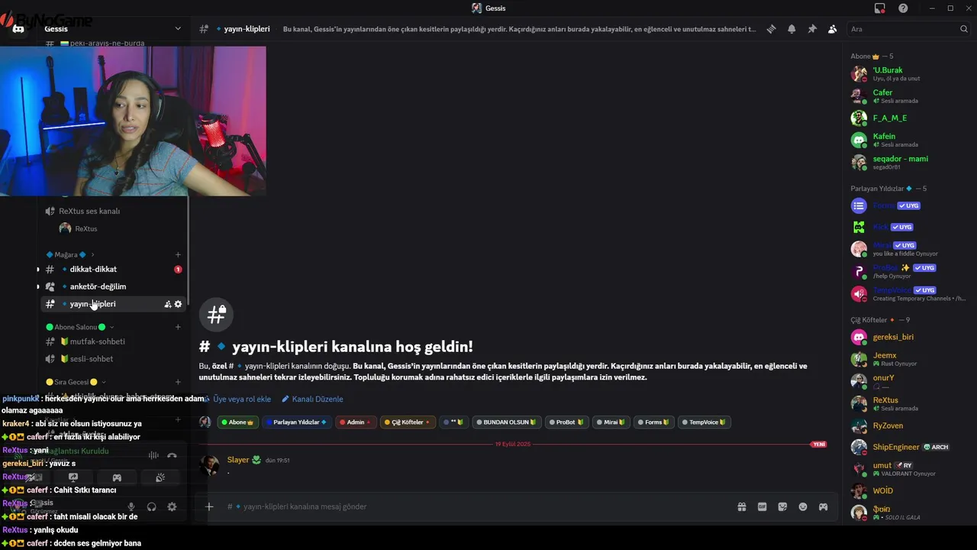Open the direct messages Discord logo
977x550 pixels.
pos(18,29)
